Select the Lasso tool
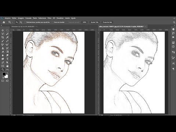 click(x=3, y=34)
